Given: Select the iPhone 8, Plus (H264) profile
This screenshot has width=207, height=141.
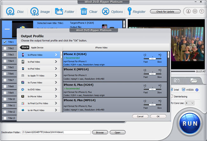Looking at the screenshot, I should (x=115, y=90).
